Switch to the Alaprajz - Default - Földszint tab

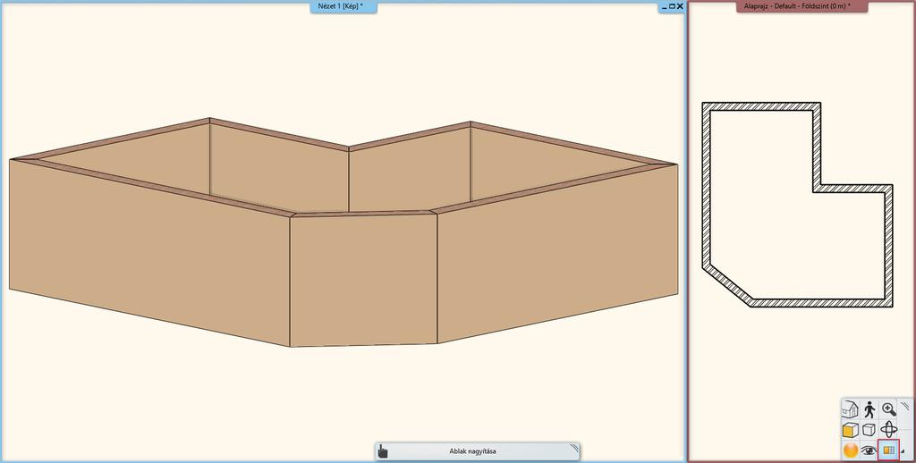[x=802, y=6]
